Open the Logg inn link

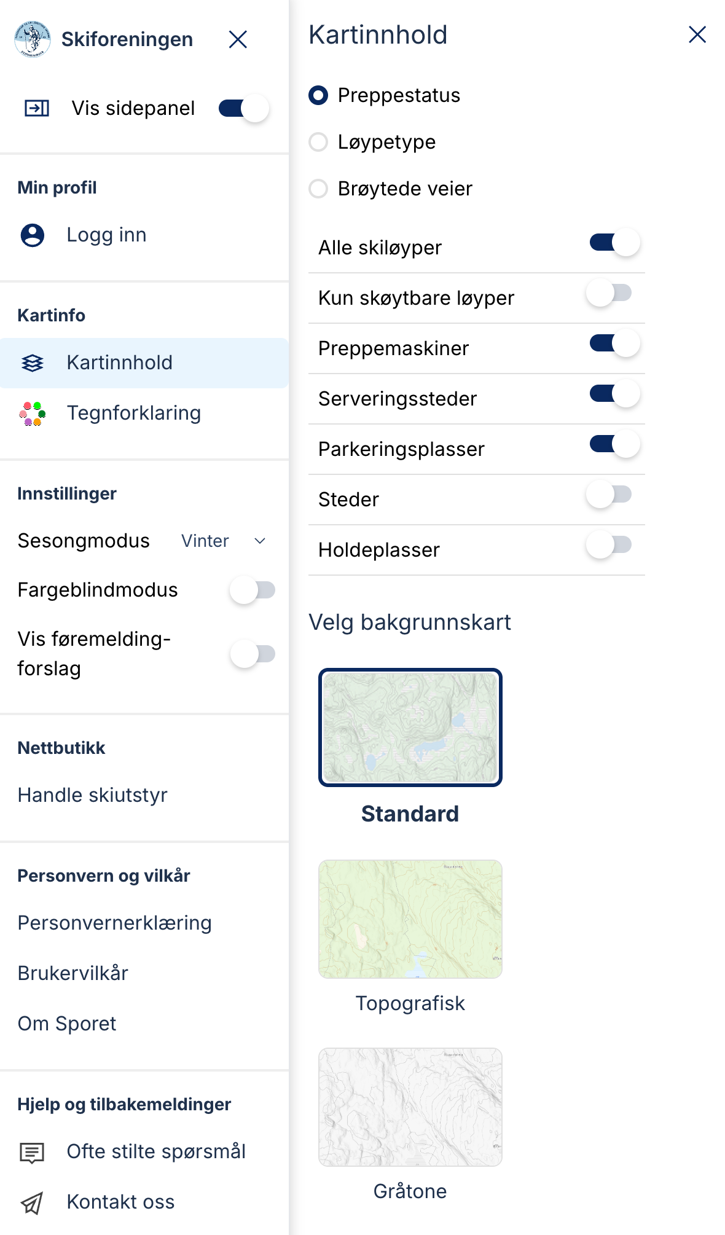pyautogui.click(x=106, y=235)
